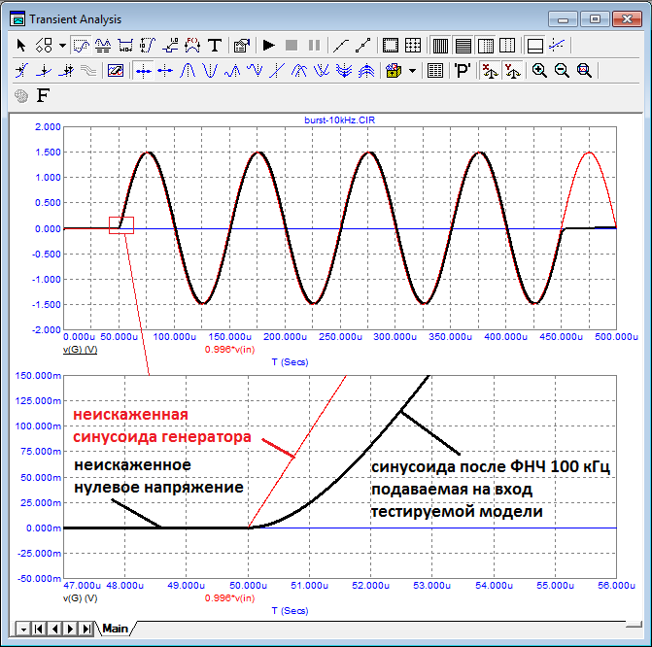The width and height of the screenshot is (652, 647).
Task: Click the bold F toolbar button
Action: click(44, 95)
